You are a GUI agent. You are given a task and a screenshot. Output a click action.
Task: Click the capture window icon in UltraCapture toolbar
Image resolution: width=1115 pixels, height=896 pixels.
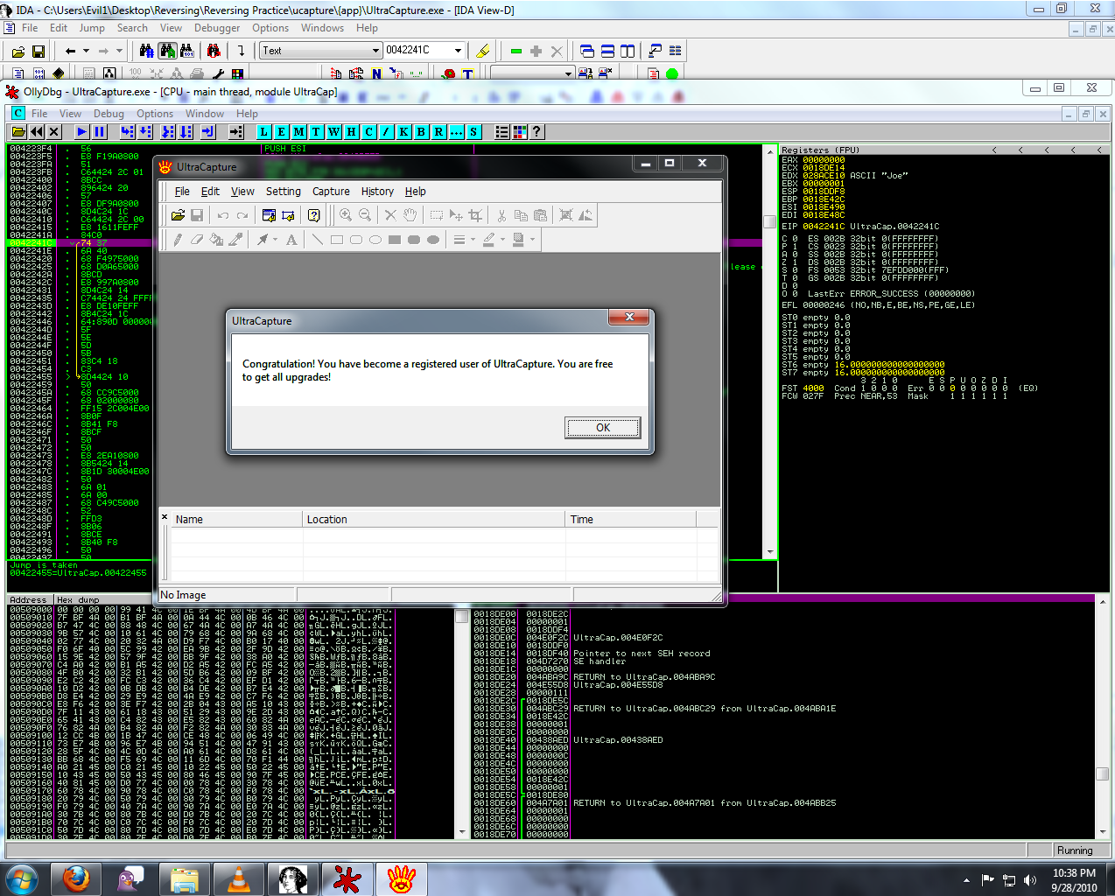269,215
